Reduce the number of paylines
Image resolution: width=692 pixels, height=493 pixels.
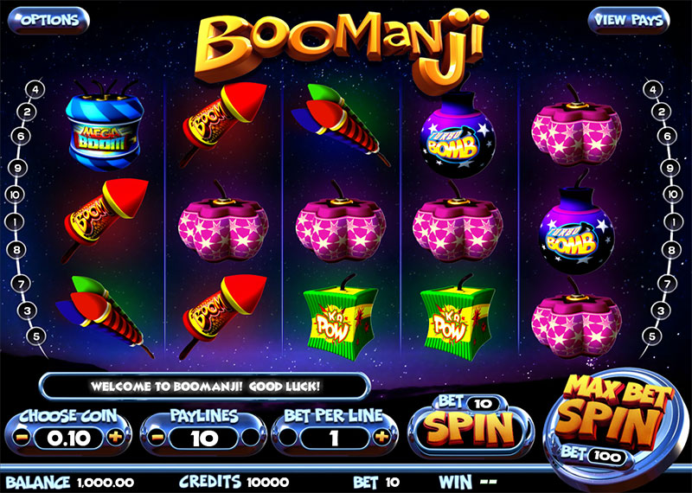tap(156, 438)
